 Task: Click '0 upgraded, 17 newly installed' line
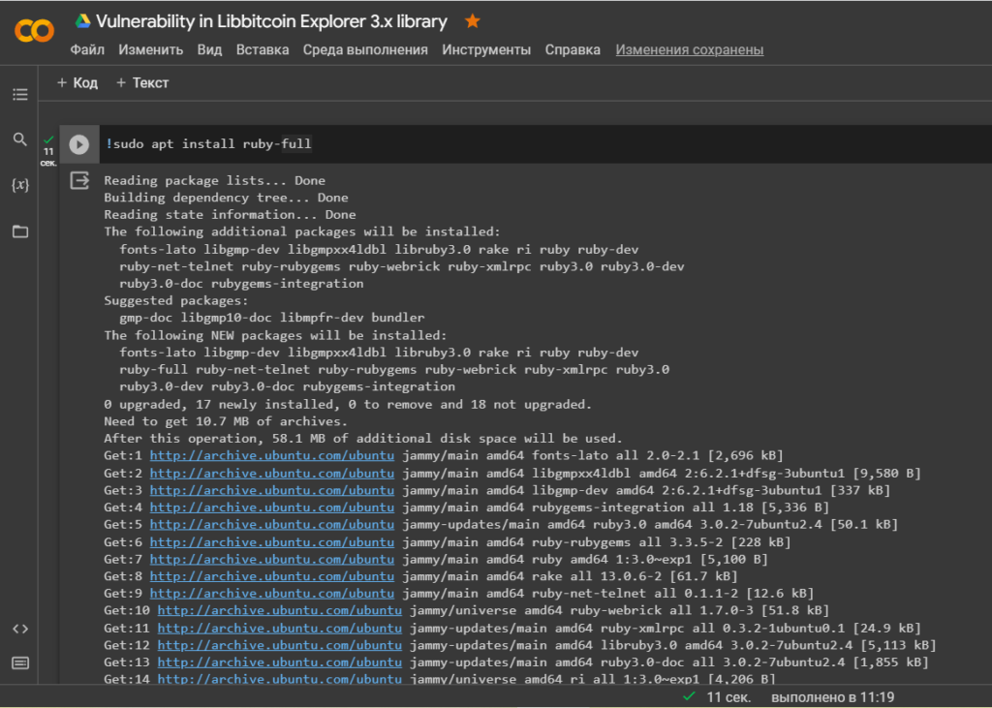(x=348, y=404)
